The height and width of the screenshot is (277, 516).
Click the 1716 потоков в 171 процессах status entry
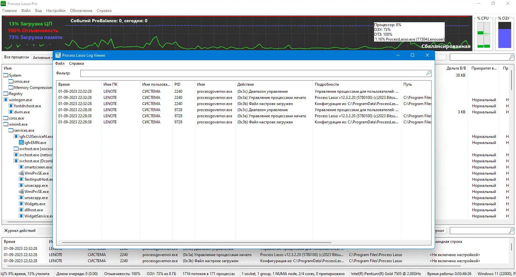tap(209, 274)
